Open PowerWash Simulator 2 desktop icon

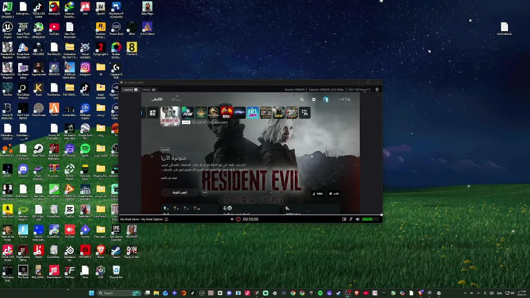pyautogui.click(x=23, y=50)
